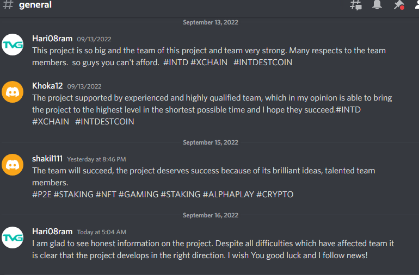The height and width of the screenshot is (275, 419).
Task: Click Hari08ram username on 5:04 AM message
Action: coord(52,232)
